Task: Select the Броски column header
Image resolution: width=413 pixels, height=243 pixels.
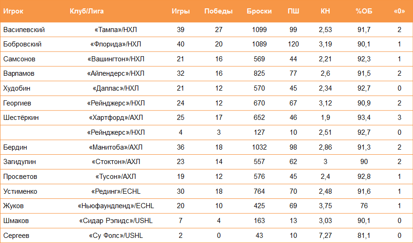Action: click(x=259, y=11)
